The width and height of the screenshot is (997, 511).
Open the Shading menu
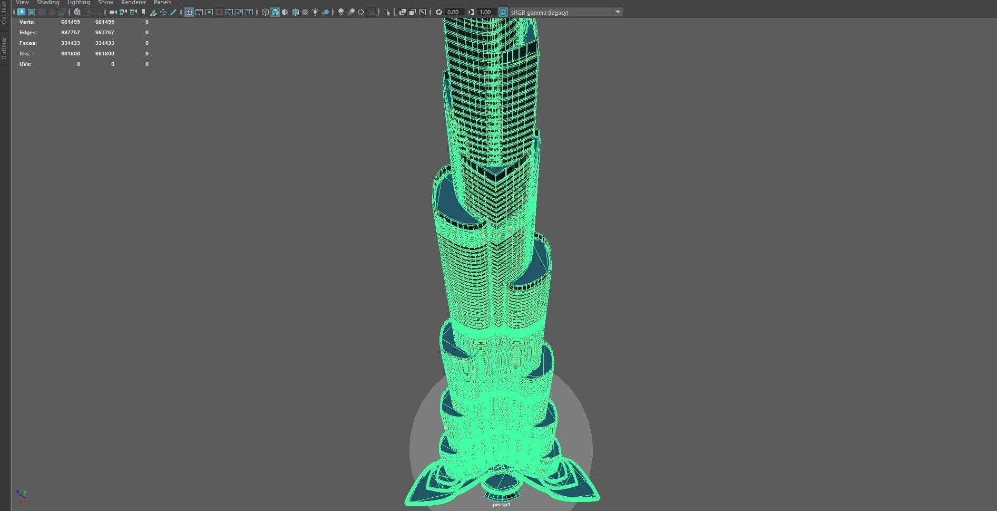(x=48, y=3)
